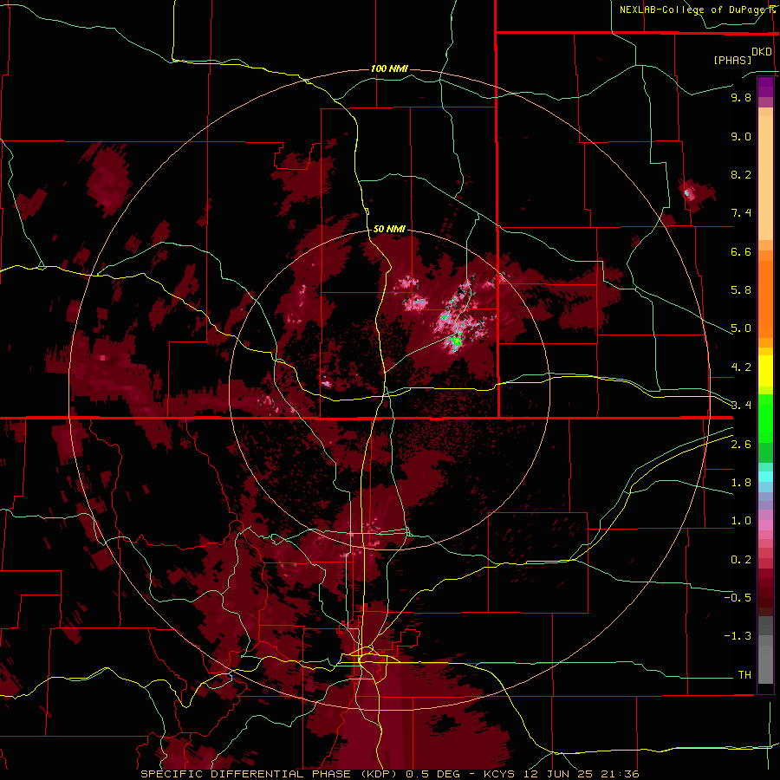This screenshot has width=780, height=780.
Task: Click the 3.4 legend value
Action: pyautogui.click(x=741, y=406)
